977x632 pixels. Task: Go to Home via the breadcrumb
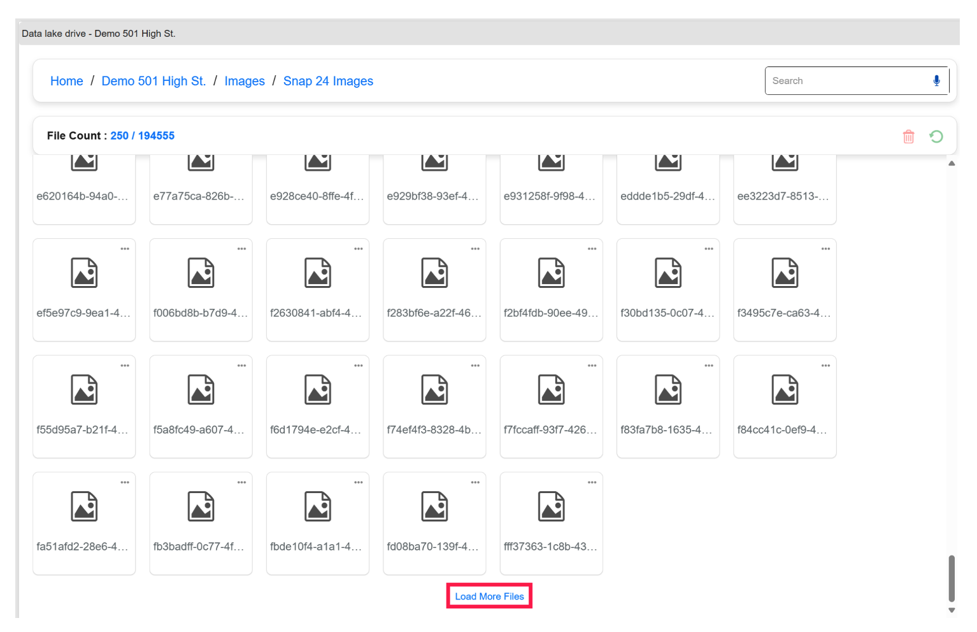(66, 81)
